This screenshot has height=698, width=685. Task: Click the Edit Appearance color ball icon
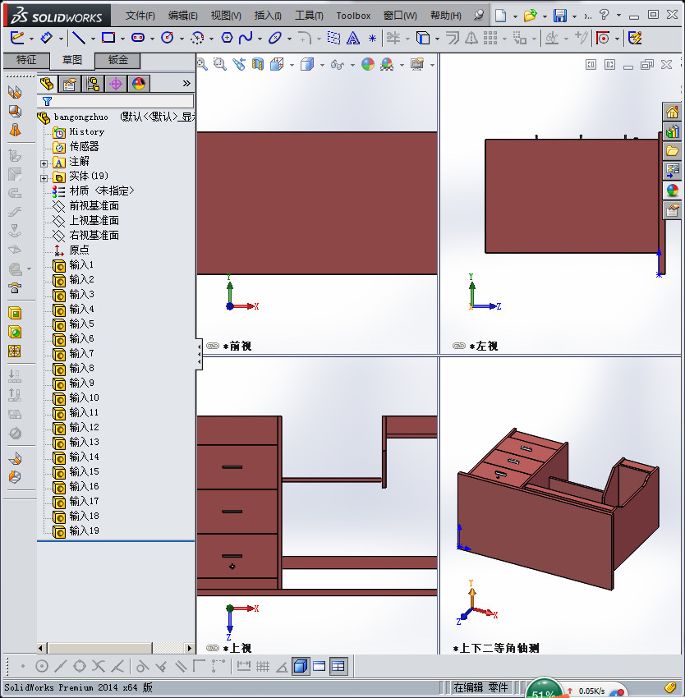coord(369,64)
